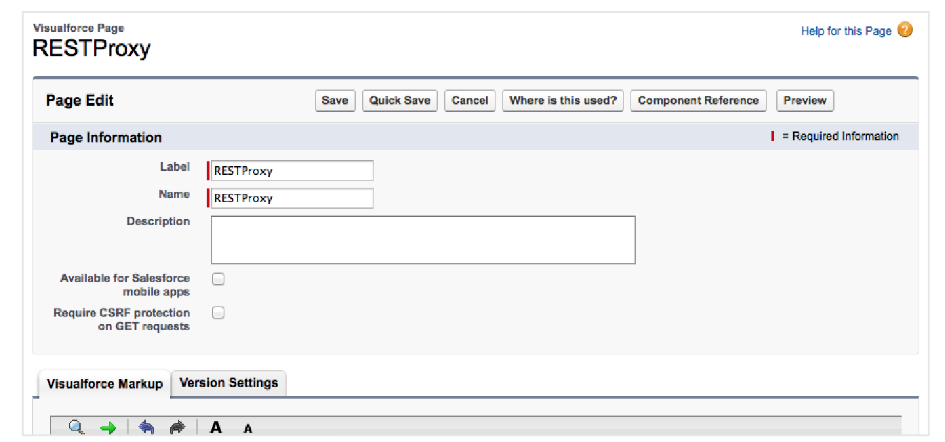945x442 pixels.
Task: Open the Help for this Page link
Action: click(x=845, y=31)
